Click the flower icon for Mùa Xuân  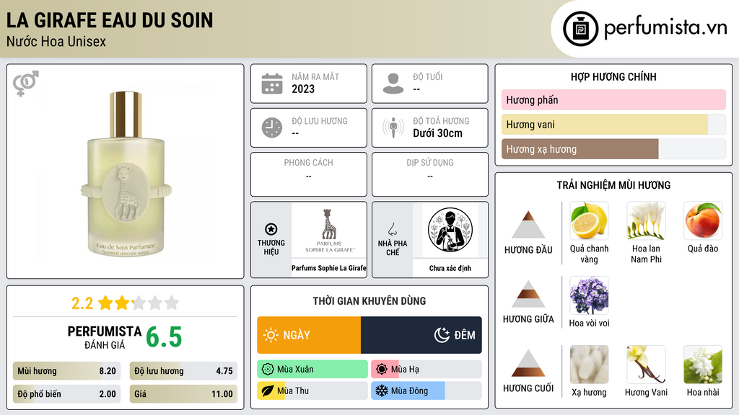268,370
